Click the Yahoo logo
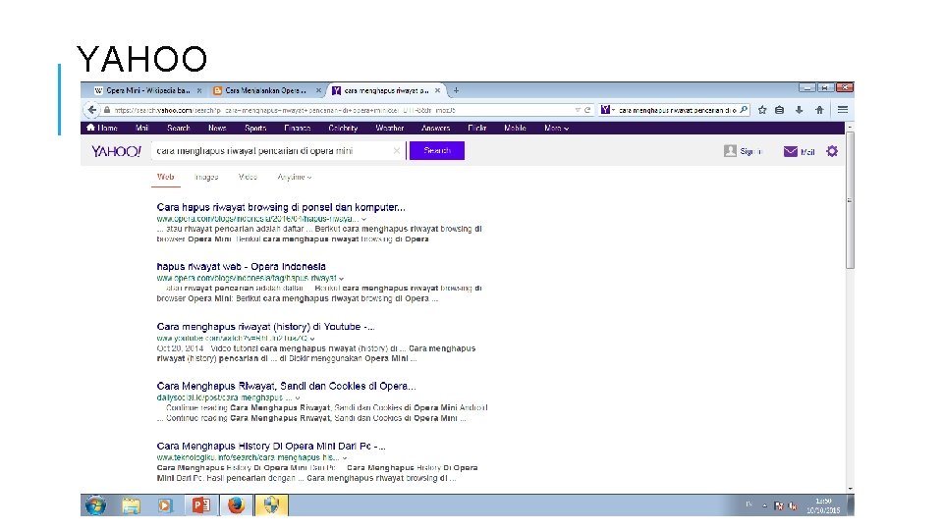 pyautogui.click(x=116, y=151)
